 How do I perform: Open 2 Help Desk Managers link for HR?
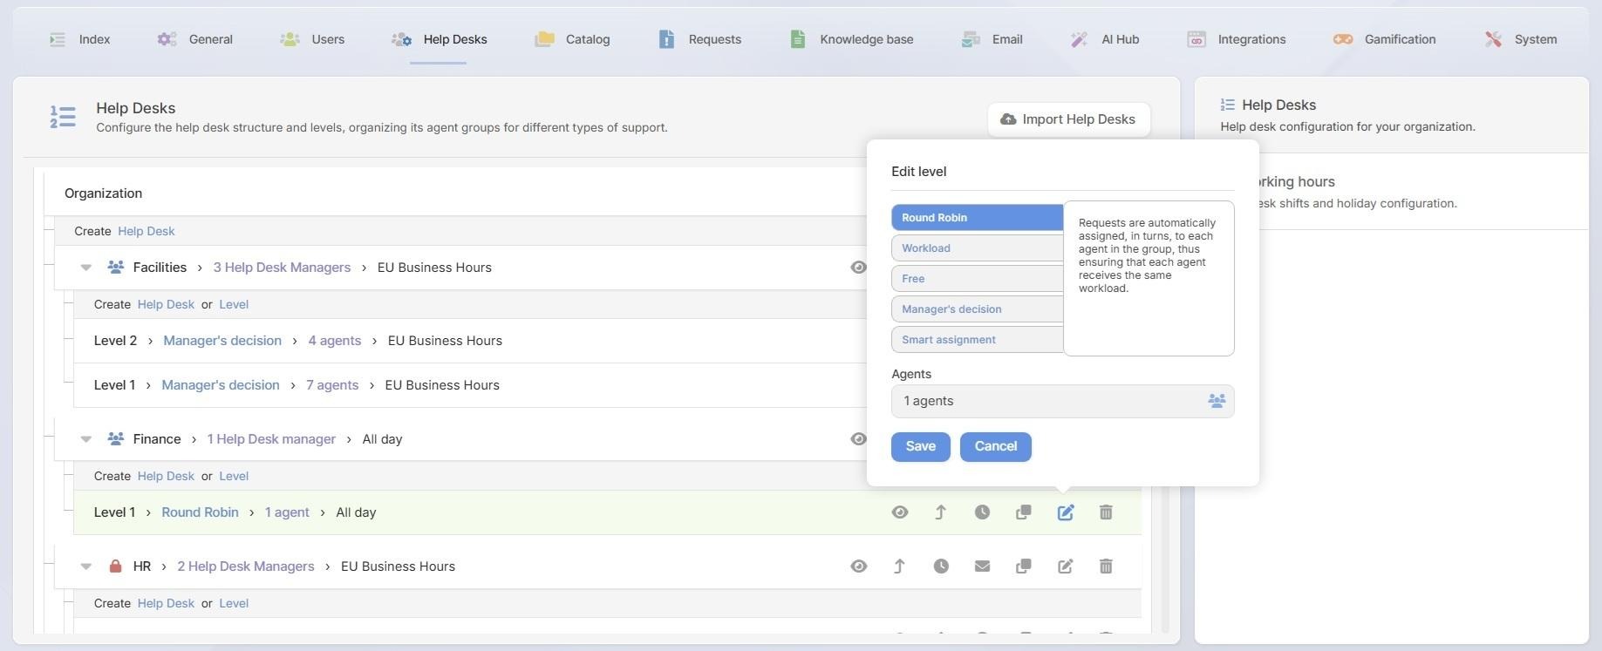click(x=246, y=566)
